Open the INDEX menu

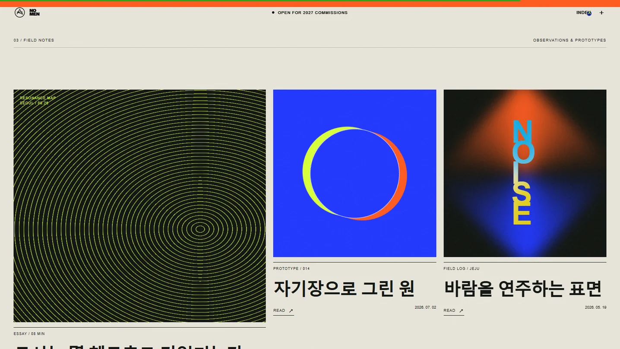coord(584,13)
